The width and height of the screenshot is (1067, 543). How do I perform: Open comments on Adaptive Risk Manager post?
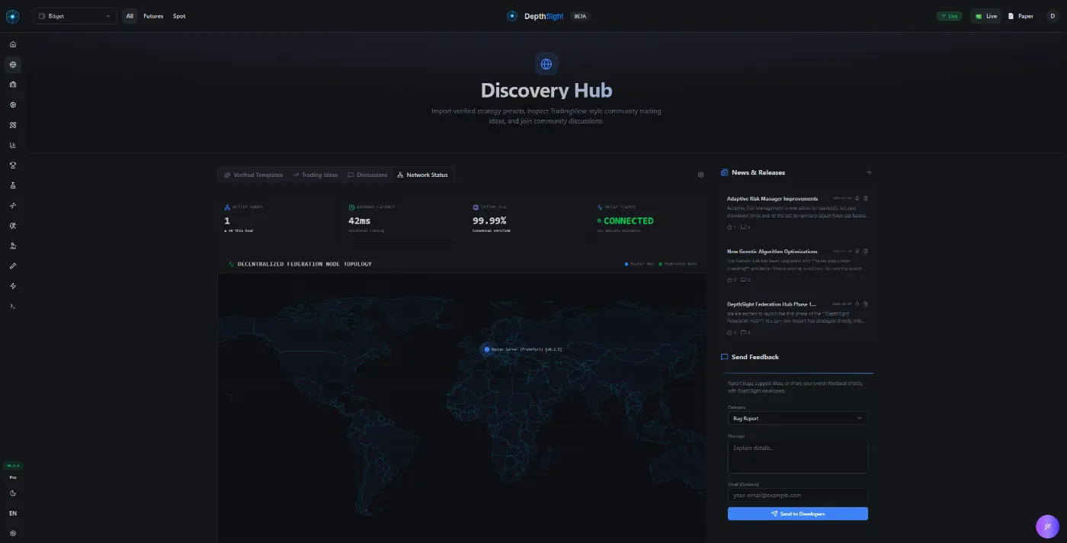point(745,227)
